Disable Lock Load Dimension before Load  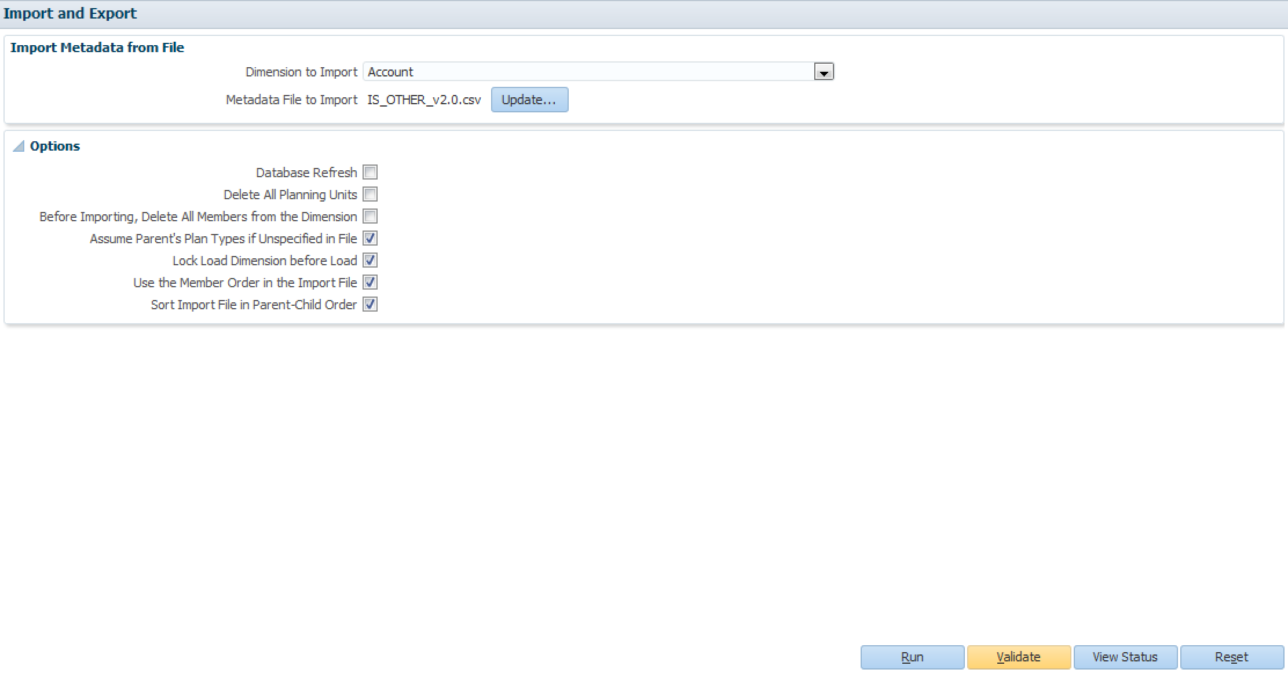point(370,261)
